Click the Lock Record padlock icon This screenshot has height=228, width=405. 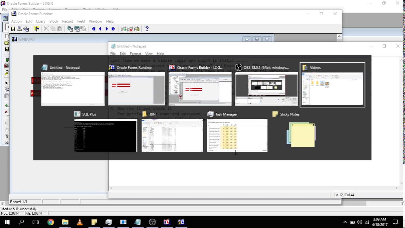click(137, 29)
